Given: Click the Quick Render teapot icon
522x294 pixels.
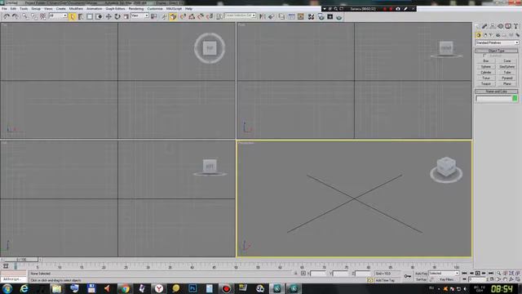Looking at the screenshot, I should point(339,16).
